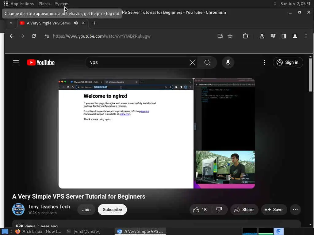This screenshot has height=235, width=314.
Task: Expand the tab search dropdown arrow
Action: pyautogui.click(x=11, y=23)
